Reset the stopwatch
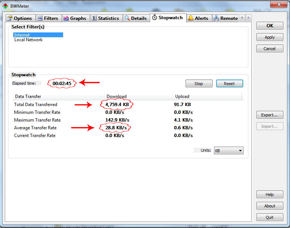 coord(229,84)
